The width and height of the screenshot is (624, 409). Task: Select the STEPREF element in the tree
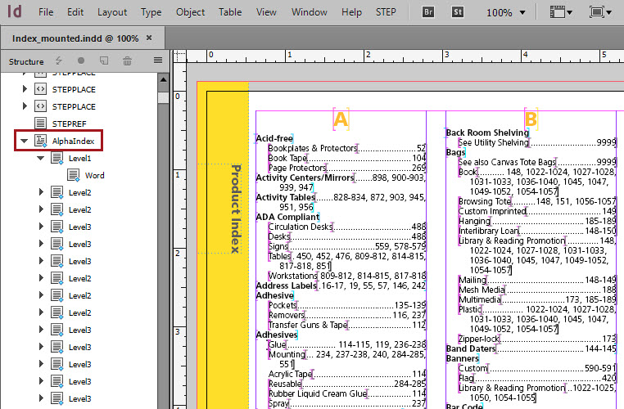click(69, 124)
